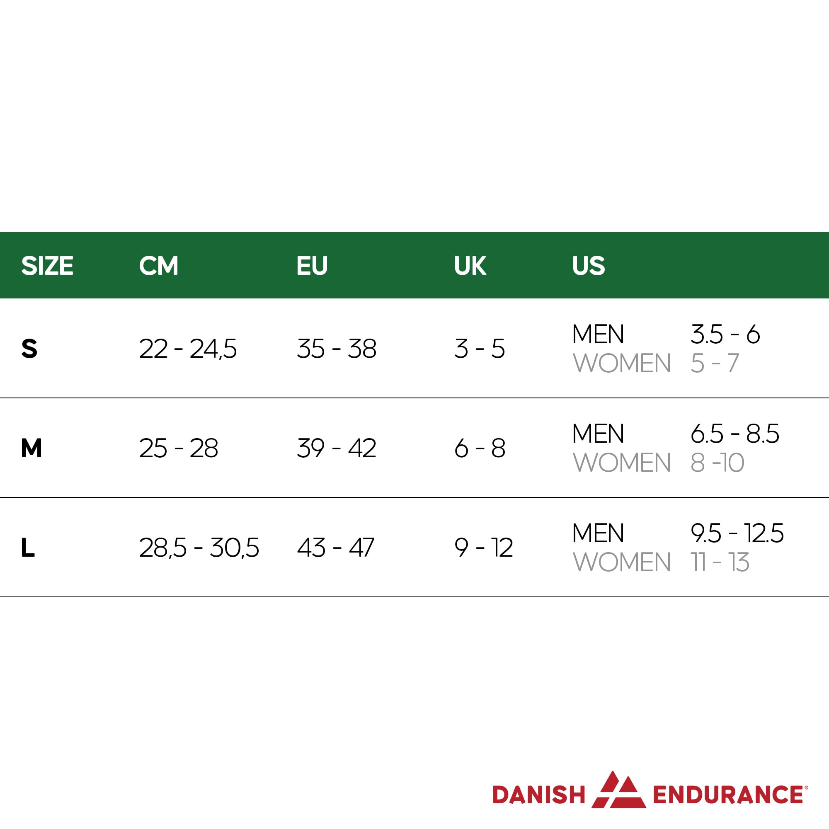The image size is (829, 829).
Task: Click the L size row label
Action: click(x=28, y=548)
